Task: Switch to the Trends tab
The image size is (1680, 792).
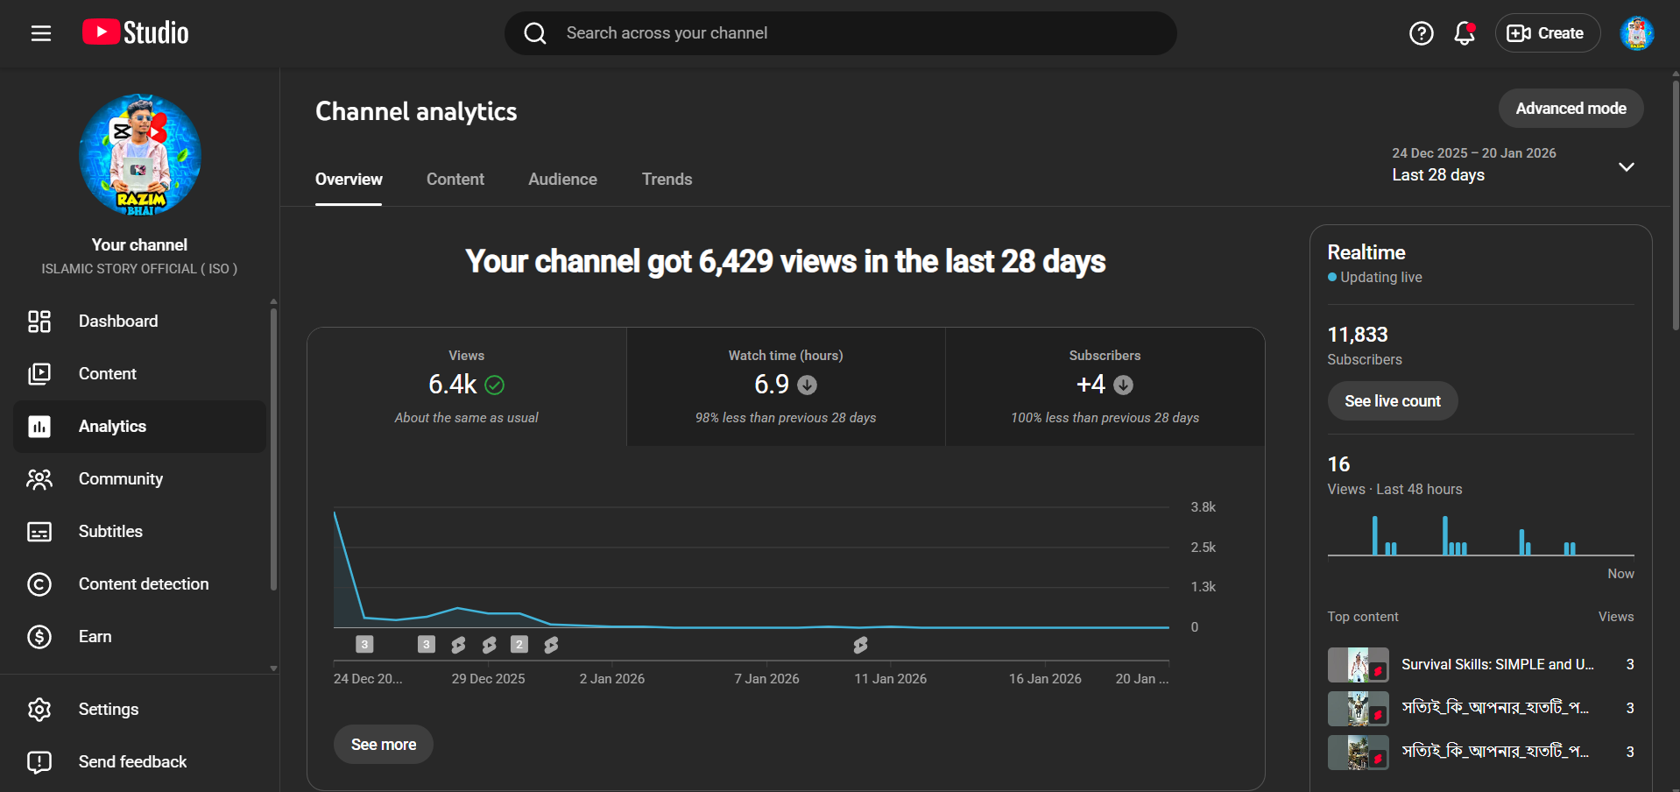Action: click(x=667, y=180)
